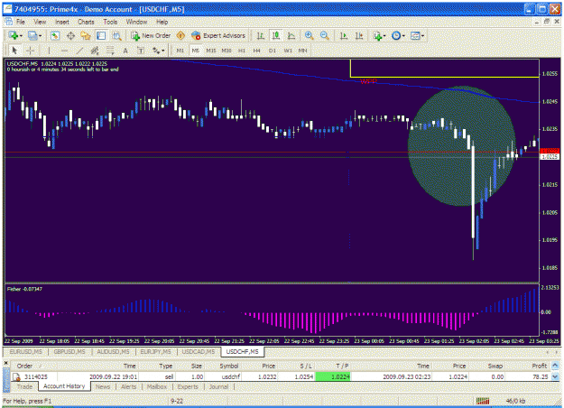This screenshot has height=408, width=564.
Task: Click the Expert Advisors button
Action: pyautogui.click(x=218, y=35)
